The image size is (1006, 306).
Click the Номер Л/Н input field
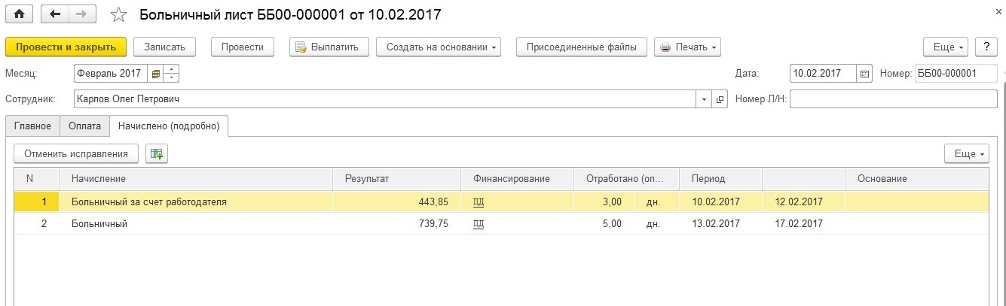(893, 99)
